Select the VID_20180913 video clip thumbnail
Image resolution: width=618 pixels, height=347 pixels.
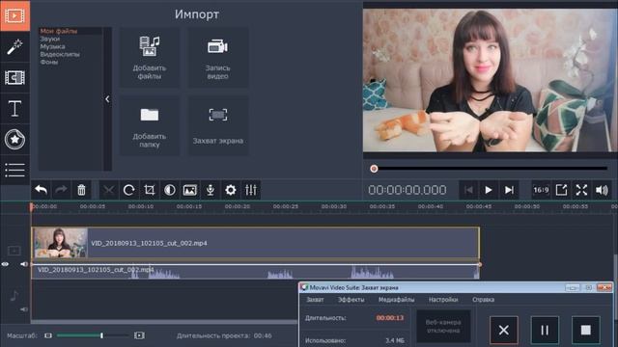[60, 243]
